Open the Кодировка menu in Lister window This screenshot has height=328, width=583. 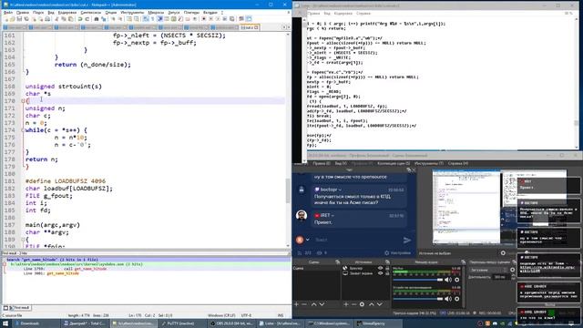[343, 14]
